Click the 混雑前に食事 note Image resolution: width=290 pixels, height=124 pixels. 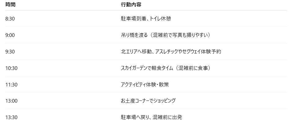click(x=193, y=68)
